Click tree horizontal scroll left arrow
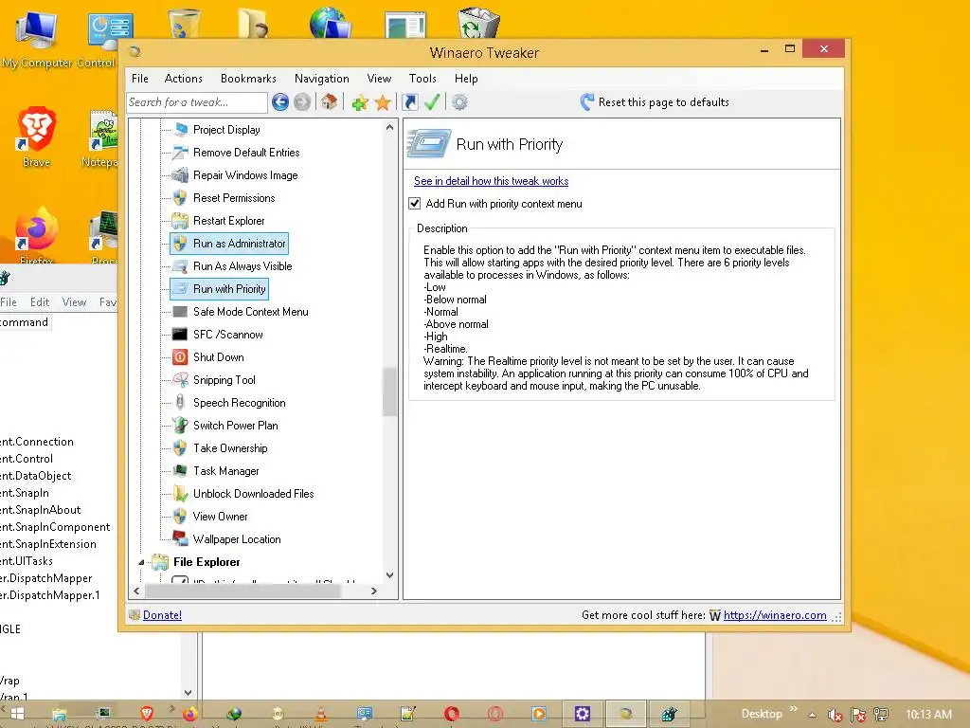 136,591
